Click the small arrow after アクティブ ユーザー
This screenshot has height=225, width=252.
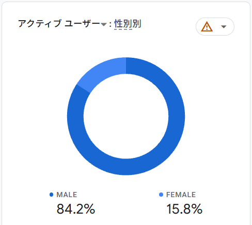(x=104, y=24)
